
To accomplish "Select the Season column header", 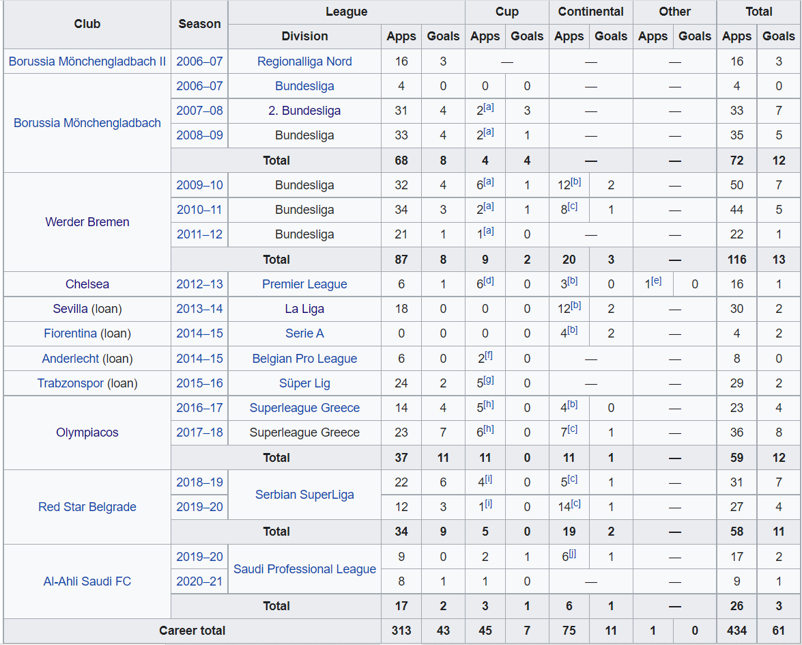I will click(x=199, y=24).
